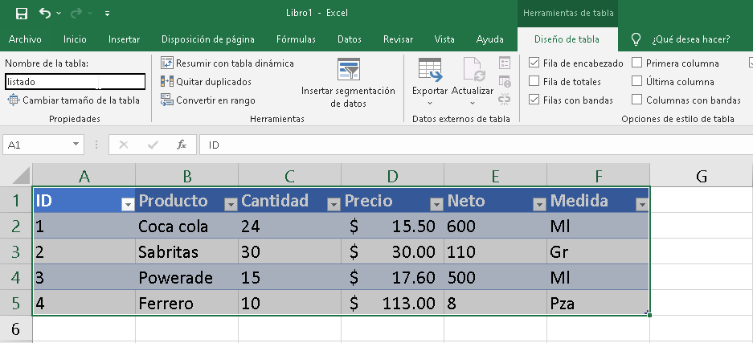This screenshot has height=343, width=753.
Task: Click the cancel X icon in formula bar
Action: pos(124,145)
